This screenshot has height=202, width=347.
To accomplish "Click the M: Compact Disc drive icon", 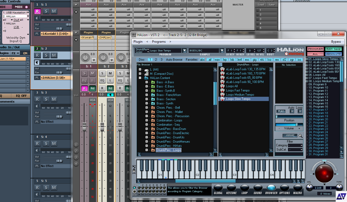I will click(146, 73).
